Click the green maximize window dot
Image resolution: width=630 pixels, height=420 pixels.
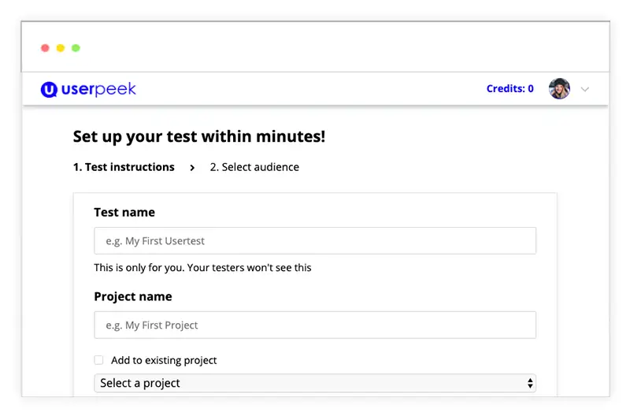76,48
